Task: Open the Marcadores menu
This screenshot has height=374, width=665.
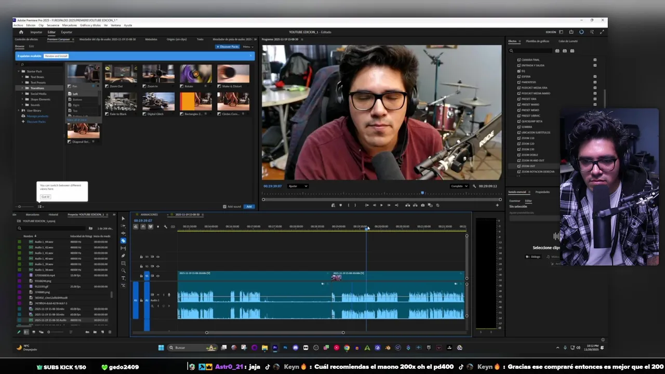Action: (70, 25)
